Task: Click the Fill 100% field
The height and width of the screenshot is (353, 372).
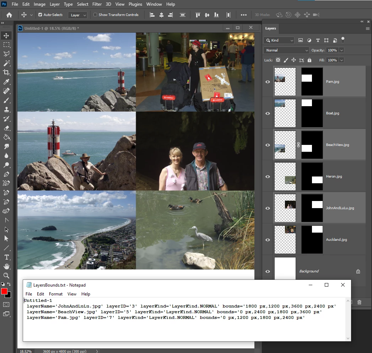Action: pos(332,60)
